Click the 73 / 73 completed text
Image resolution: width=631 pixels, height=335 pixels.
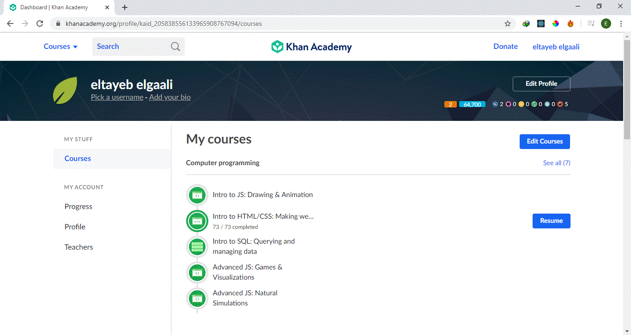coord(236,227)
